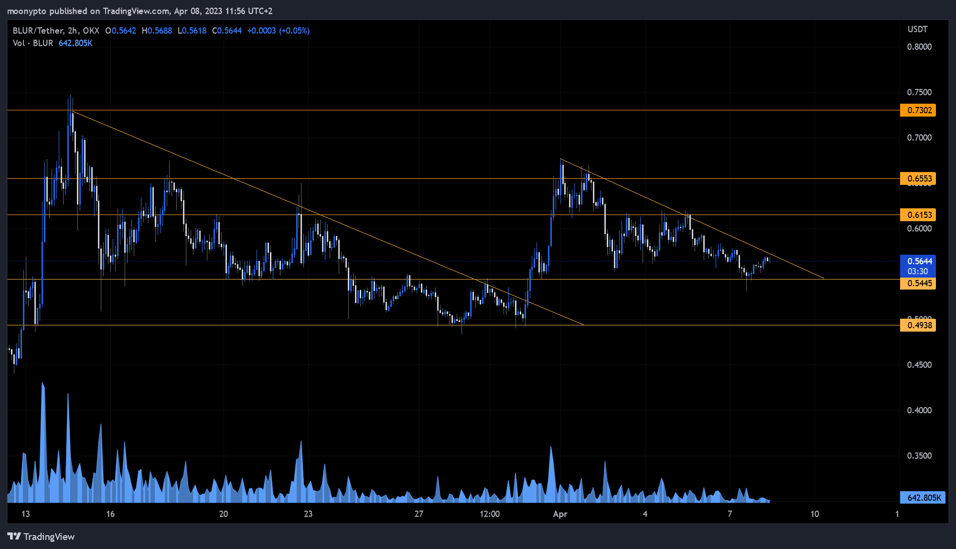Image resolution: width=956 pixels, height=549 pixels.
Task: Click the TradingView logo at bottom left
Action: [x=41, y=537]
